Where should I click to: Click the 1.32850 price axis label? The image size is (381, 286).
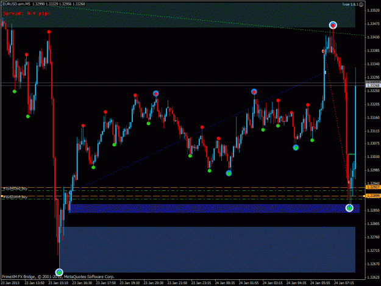[x=374, y=210]
